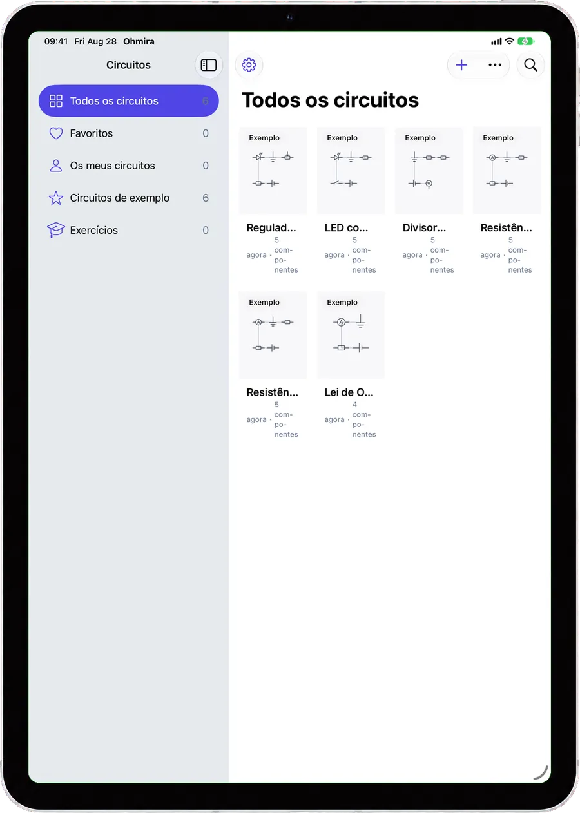Viewport: 580px width, 813px height.
Task: Open the Lei de O... circuit title
Action: (349, 392)
